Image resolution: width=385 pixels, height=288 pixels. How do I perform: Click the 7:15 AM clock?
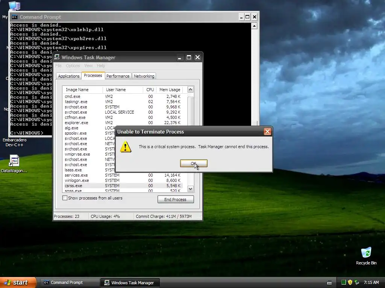click(371, 282)
